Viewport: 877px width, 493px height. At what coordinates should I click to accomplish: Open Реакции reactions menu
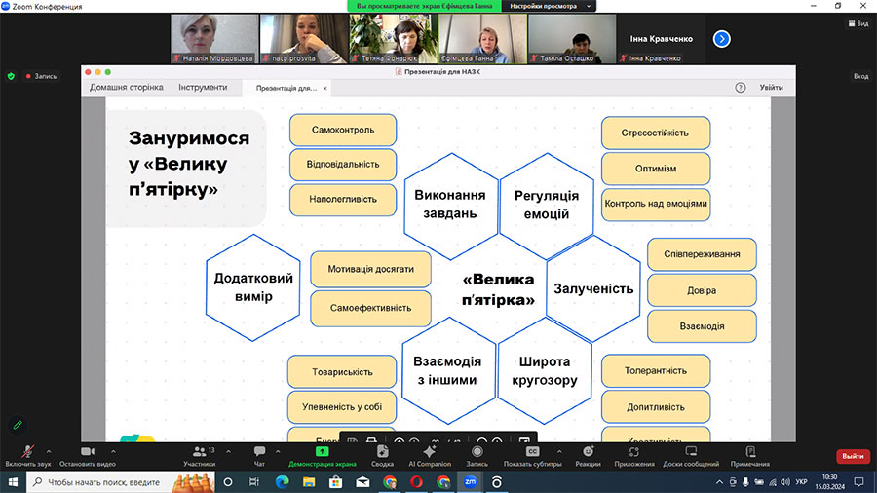[x=588, y=456]
